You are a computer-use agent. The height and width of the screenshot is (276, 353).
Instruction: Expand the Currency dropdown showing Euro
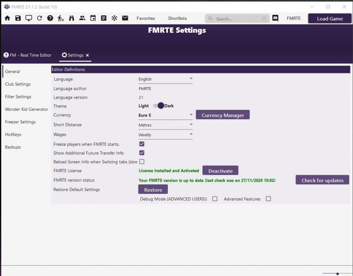[165, 115]
